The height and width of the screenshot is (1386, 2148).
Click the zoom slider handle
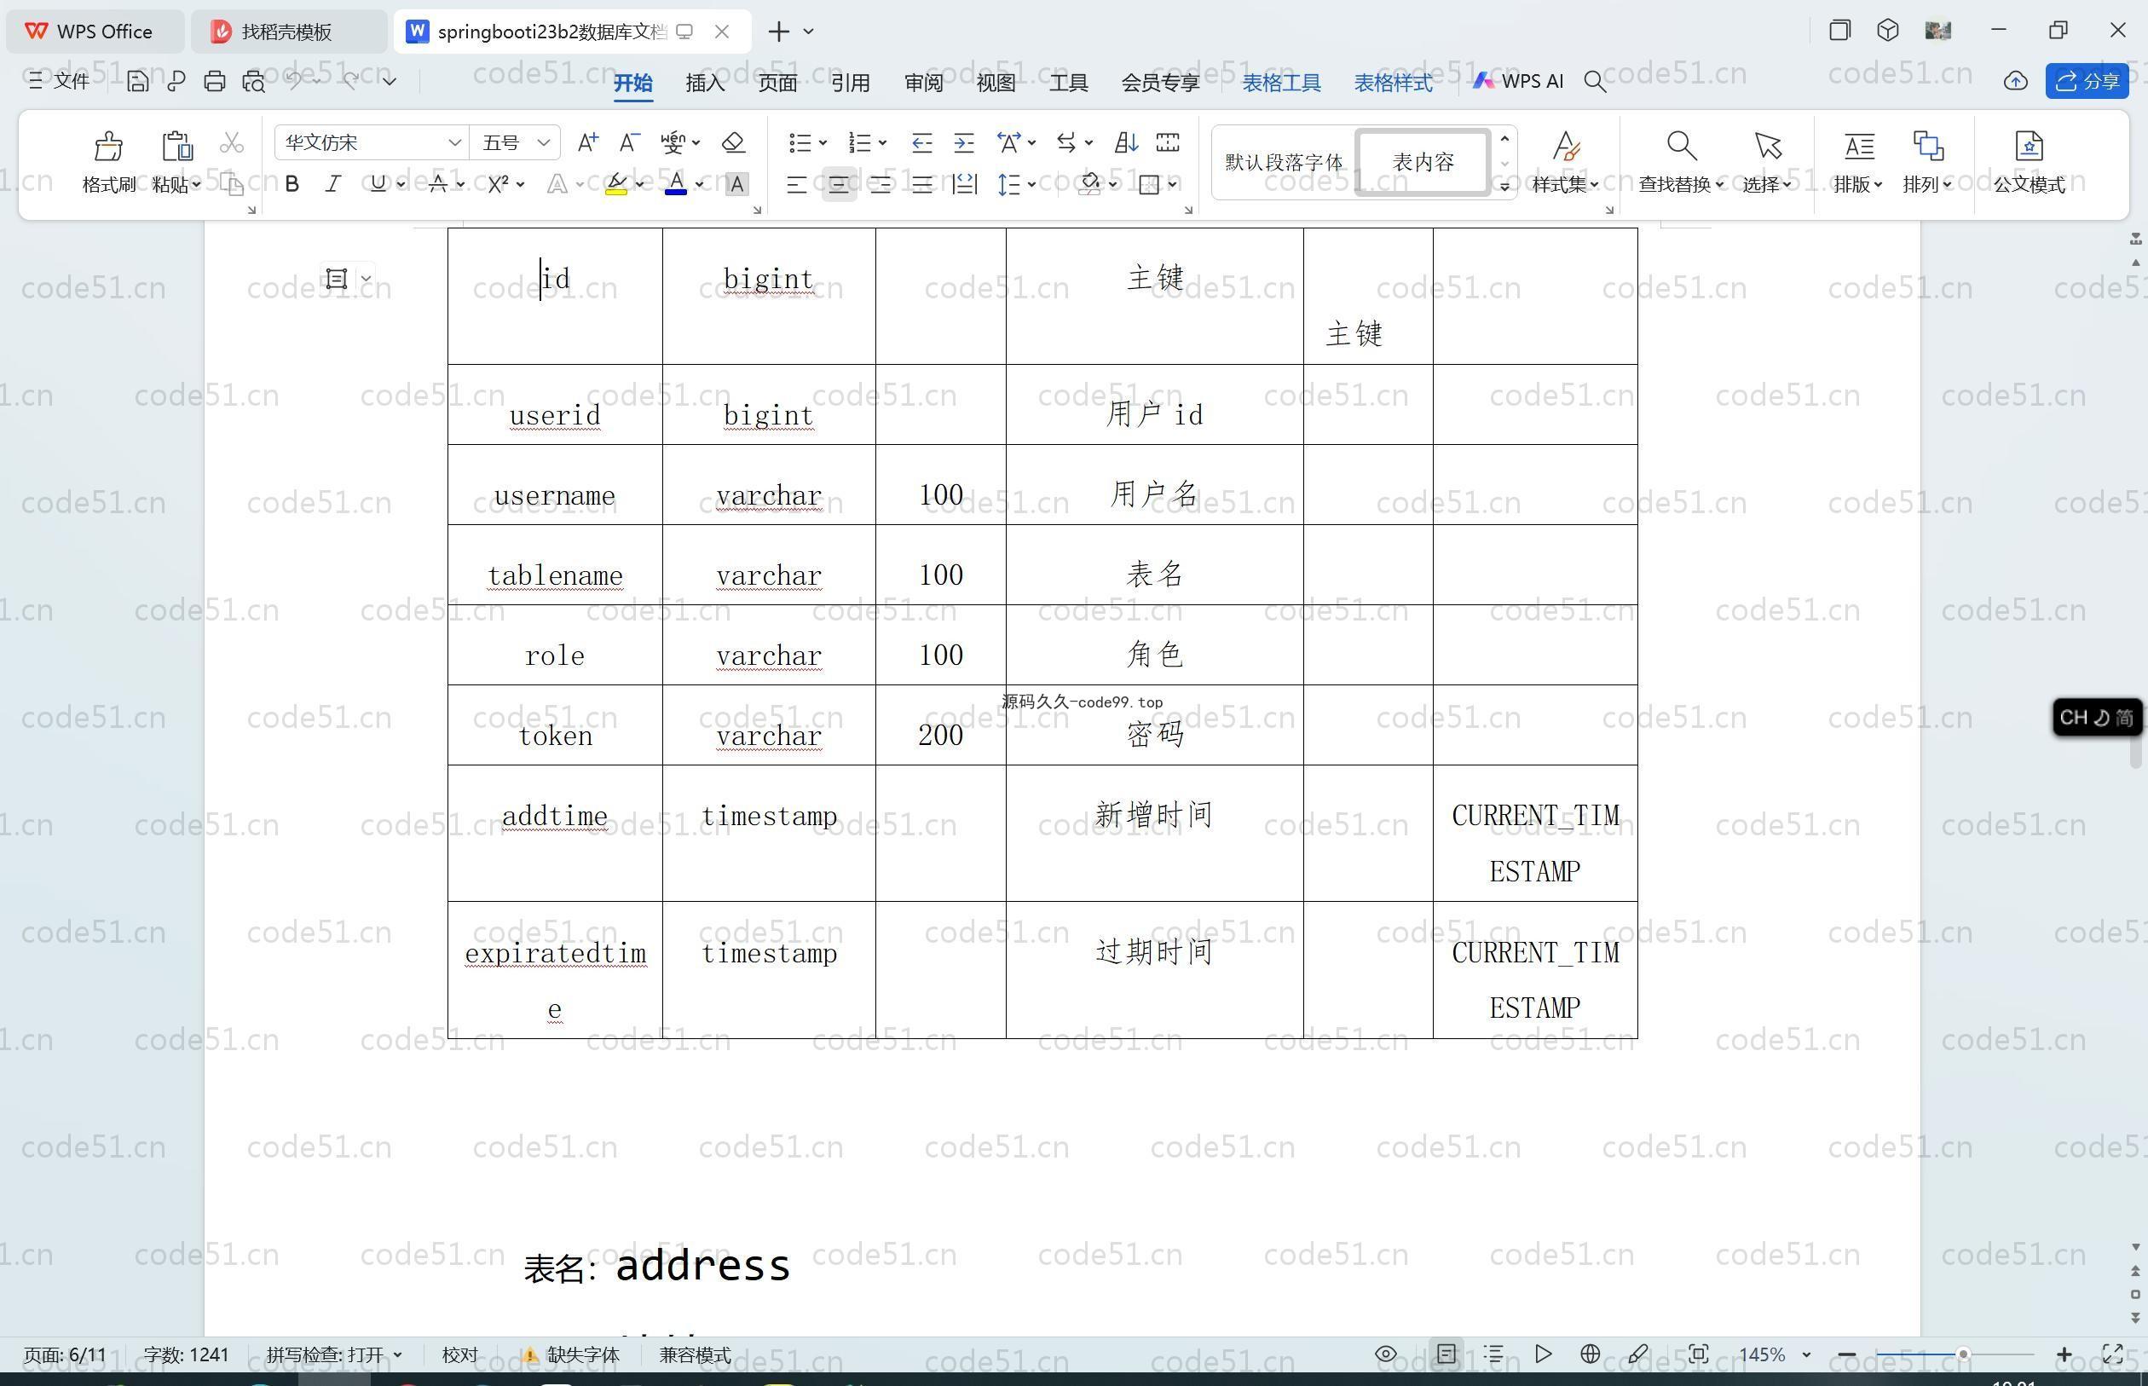point(1963,1354)
